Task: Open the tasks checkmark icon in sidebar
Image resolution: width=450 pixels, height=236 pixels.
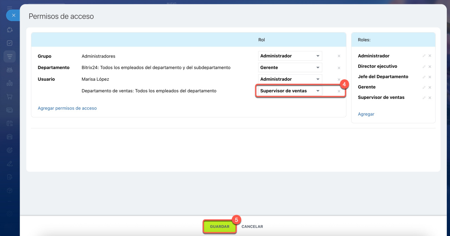Action: [10, 43]
